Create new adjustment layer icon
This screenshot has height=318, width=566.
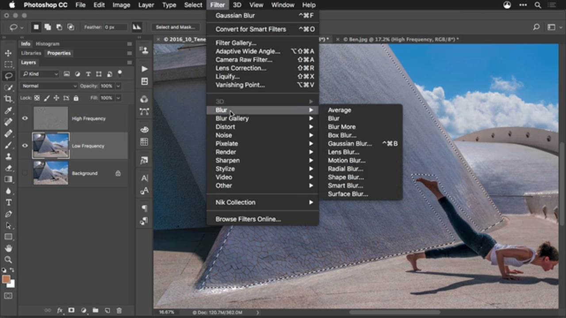(x=83, y=310)
